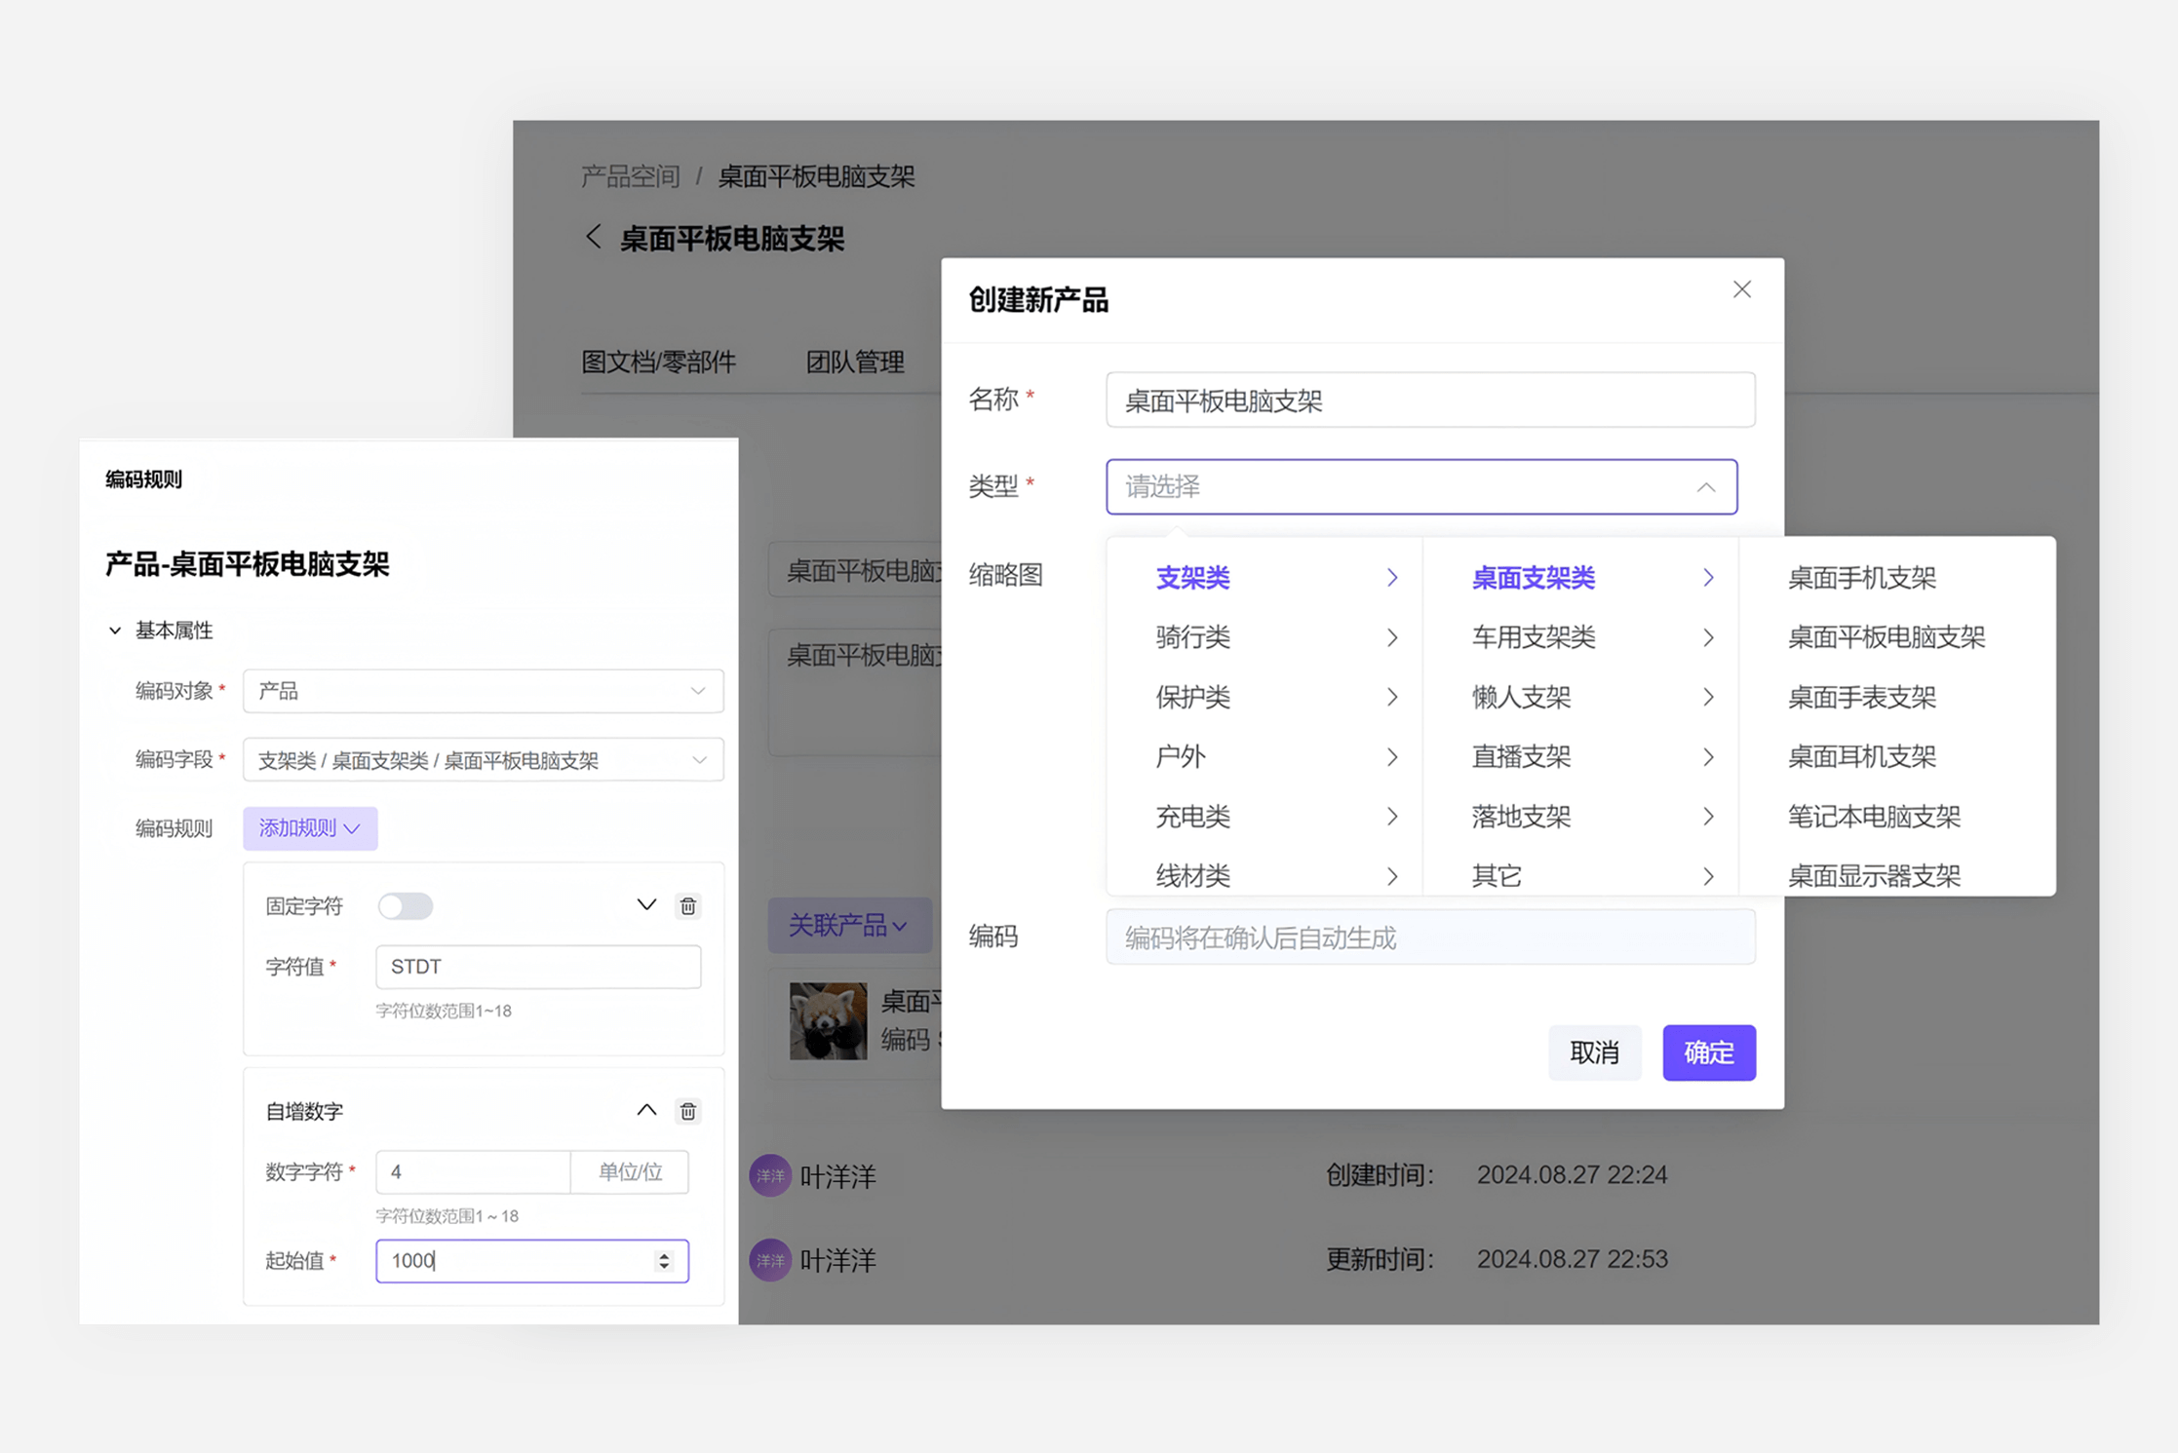Enable the 固定字符 toggle switch
Viewport: 2178px width, 1453px height.
(406, 905)
